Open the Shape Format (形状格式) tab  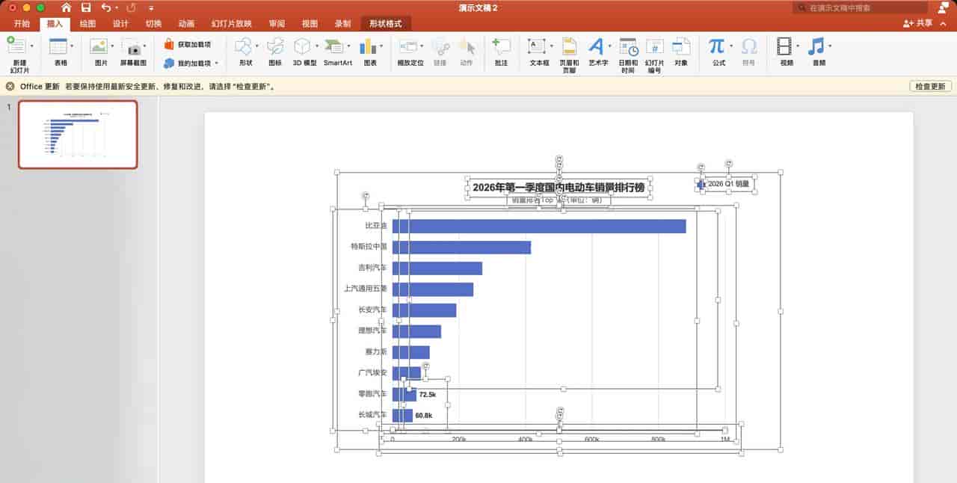(385, 24)
